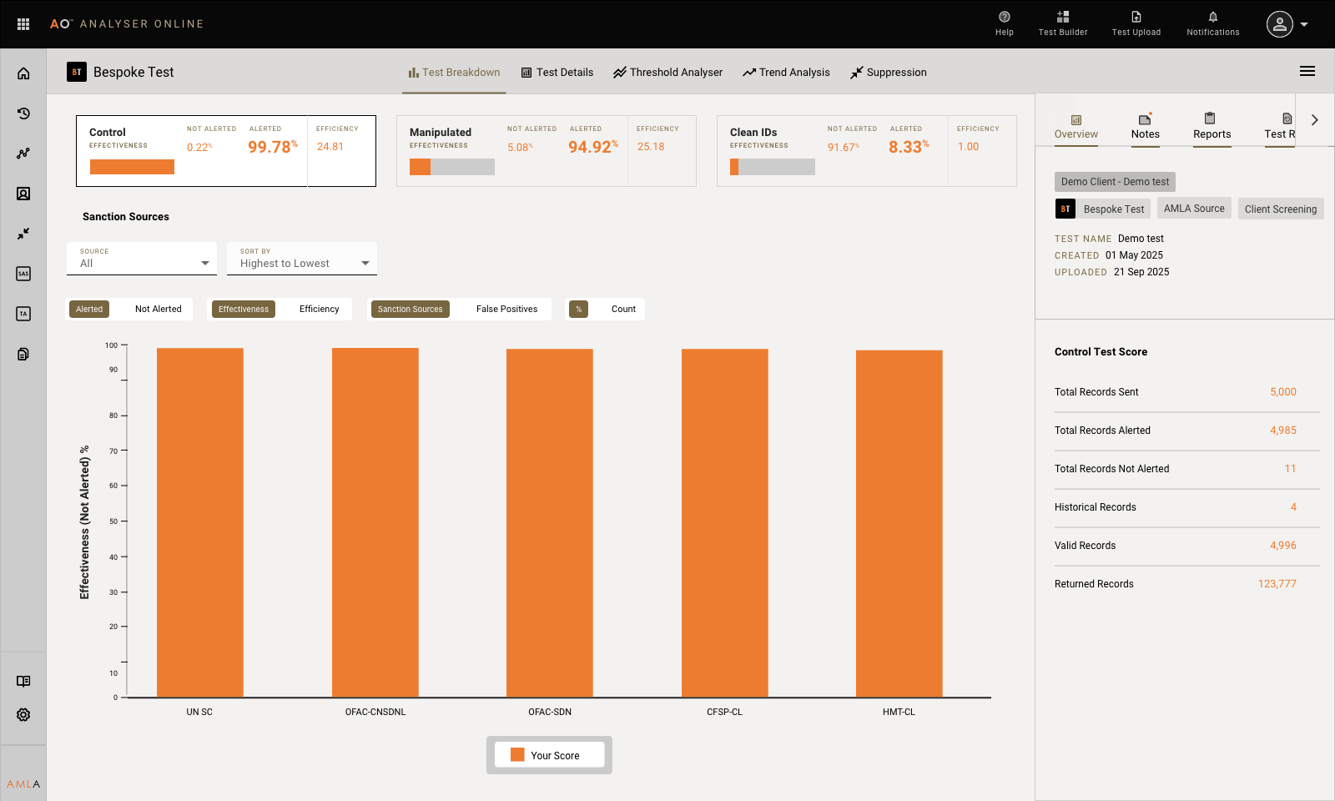Viewport: 1335px width, 801px height.
Task: Open Test Upload in the header
Action: [x=1136, y=23]
